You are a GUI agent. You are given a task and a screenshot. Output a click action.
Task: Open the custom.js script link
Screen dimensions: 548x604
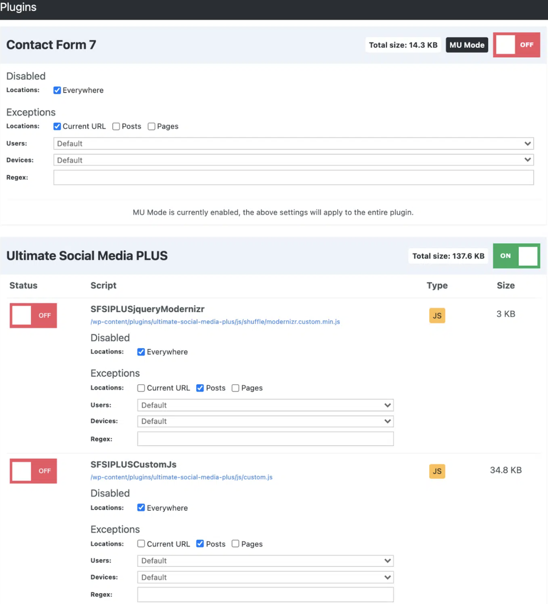[x=181, y=477]
